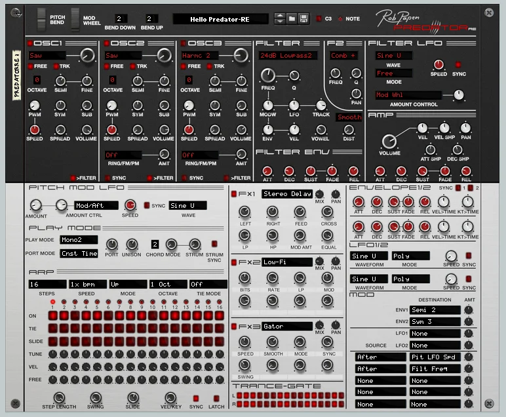Toggle the OSC2 power LED
The width and height of the screenshot is (506, 417).
tap(106, 43)
